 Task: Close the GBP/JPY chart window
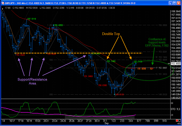(x=179, y=3)
